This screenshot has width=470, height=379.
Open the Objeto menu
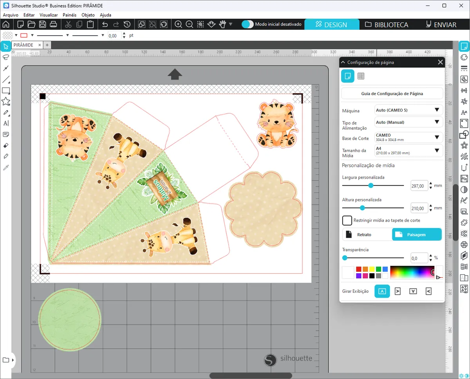[x=88, y=15]
